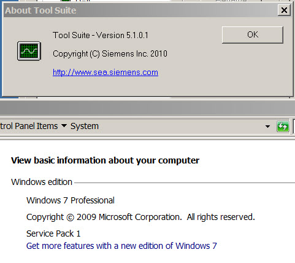Expand the Control Panel Items breadcrumb arrow

coord(64,125)
